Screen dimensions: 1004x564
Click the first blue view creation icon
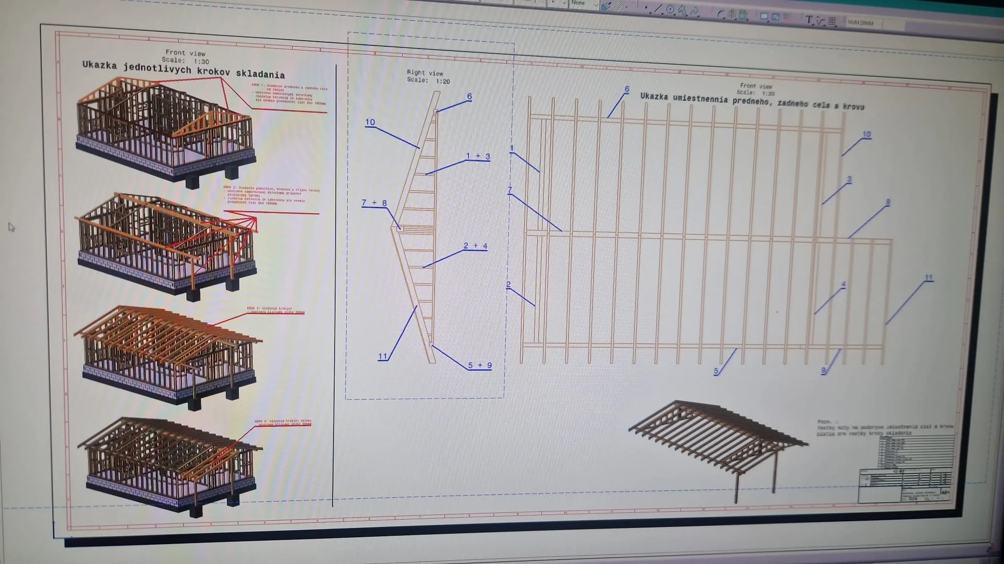(764, 17)
